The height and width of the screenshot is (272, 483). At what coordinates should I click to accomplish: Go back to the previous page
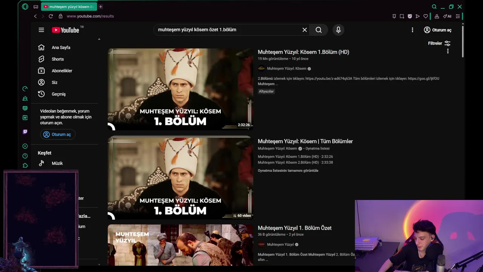click(35, 16)
